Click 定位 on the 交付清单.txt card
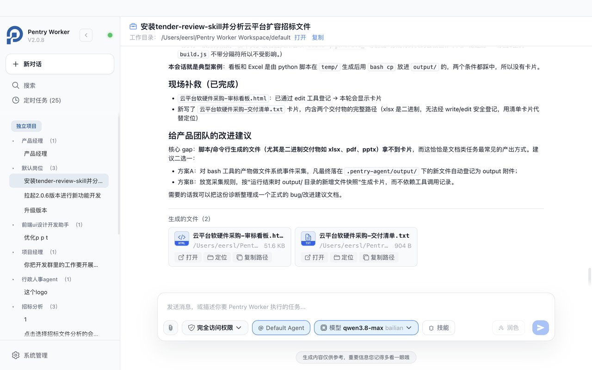 pyautogui.click(x=344, y=257)
